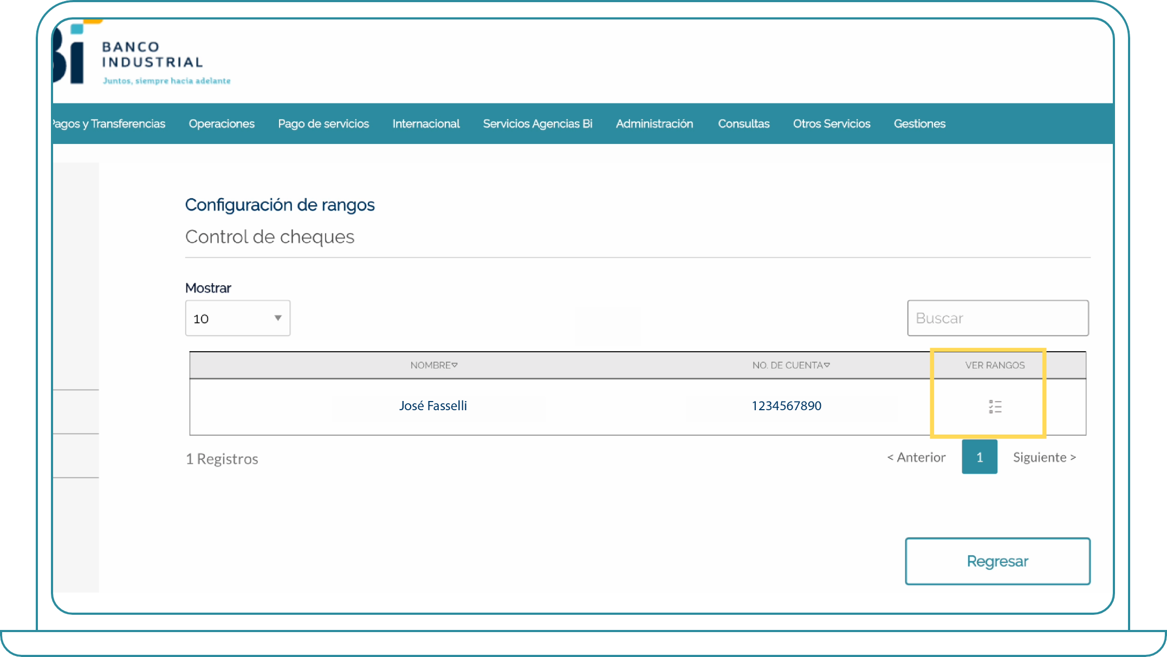Sort table by NO. DE CUENTA column

coord(790,365)
